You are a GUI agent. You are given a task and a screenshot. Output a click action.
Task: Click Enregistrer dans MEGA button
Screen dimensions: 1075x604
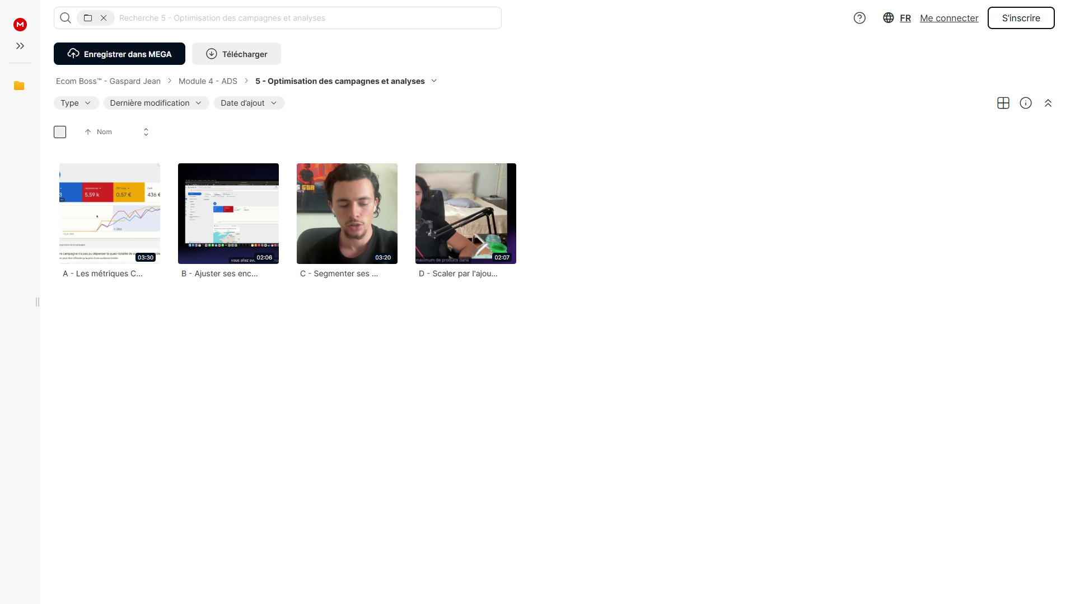[x=119, y=54]
